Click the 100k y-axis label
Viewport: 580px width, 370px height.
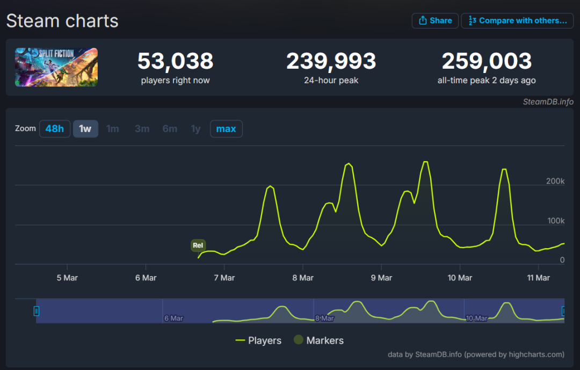point(556,221)
